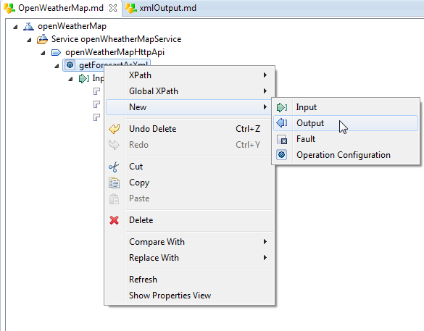The image size is (424, 331).
Task: Collapse the Service openWheatherMapService node
Action: (29, 40)
